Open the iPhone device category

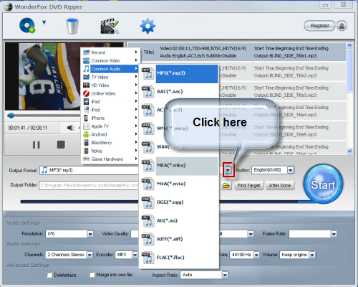[110, 118]
